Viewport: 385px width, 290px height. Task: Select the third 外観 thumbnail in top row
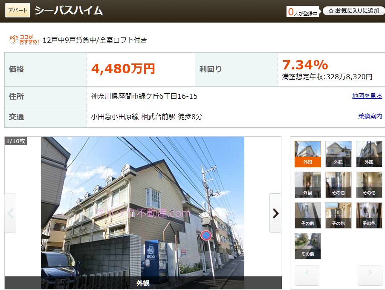click(x=369, y=154)
